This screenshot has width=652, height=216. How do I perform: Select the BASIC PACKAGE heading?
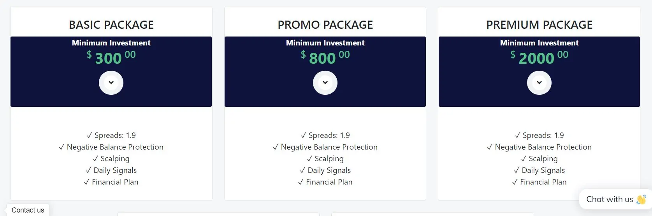coord(111,25)
